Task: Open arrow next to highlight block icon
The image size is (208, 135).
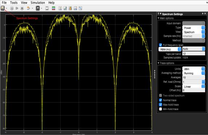Action: point(32,8)
